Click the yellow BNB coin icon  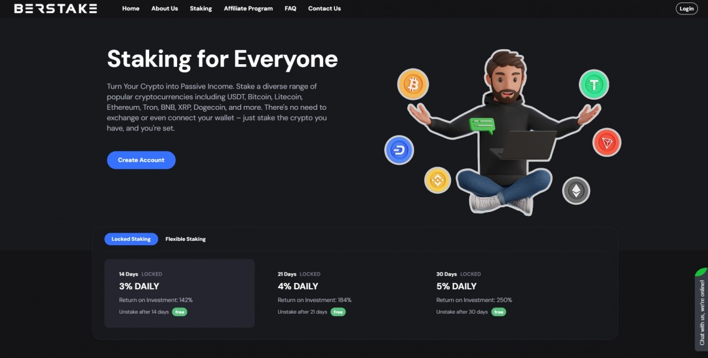437,180
